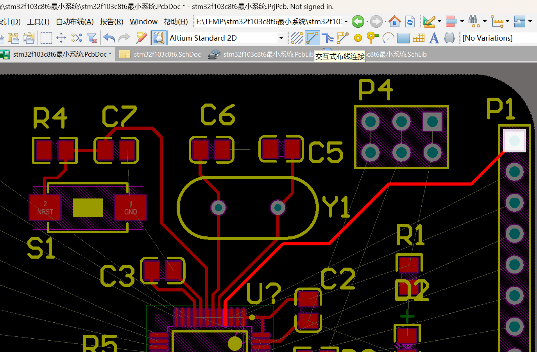Select the Multi-trace routing tool
The image size is (537, 352).
297,38
